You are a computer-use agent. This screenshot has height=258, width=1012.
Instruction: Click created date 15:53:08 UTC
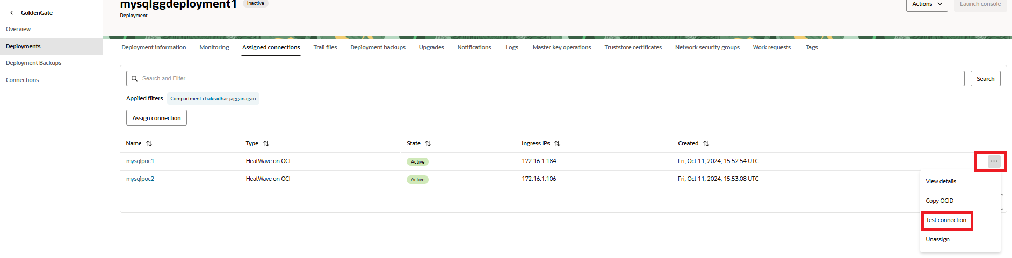[x=718, y=179]
